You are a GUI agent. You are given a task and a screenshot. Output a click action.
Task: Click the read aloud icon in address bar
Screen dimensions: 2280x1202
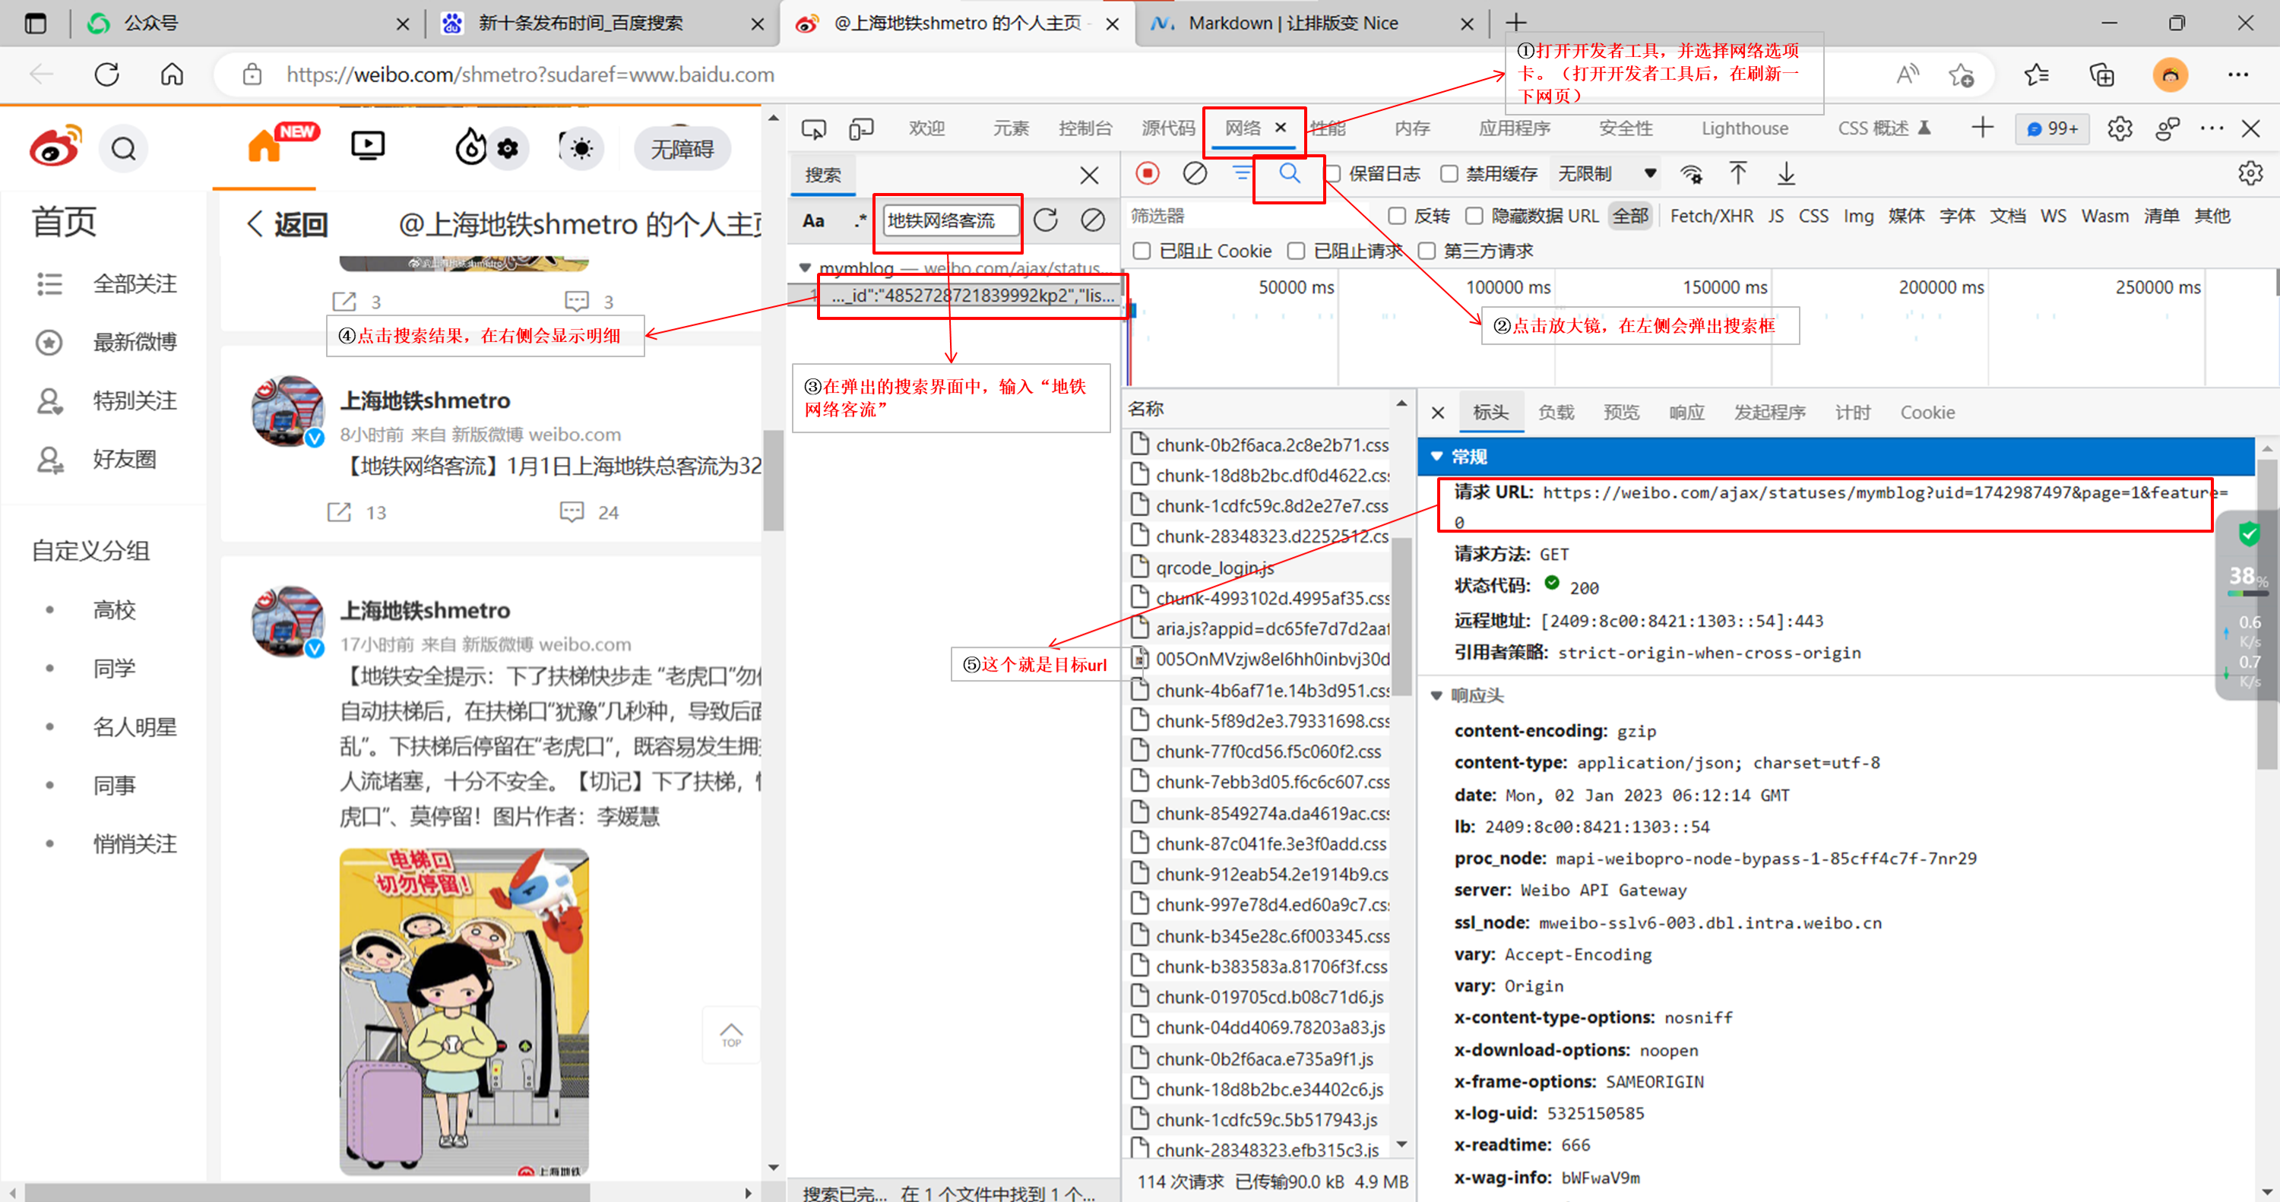(1908, 74)
